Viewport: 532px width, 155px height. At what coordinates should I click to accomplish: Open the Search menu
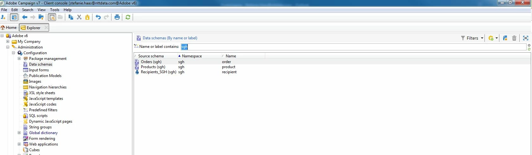point(28,10)
